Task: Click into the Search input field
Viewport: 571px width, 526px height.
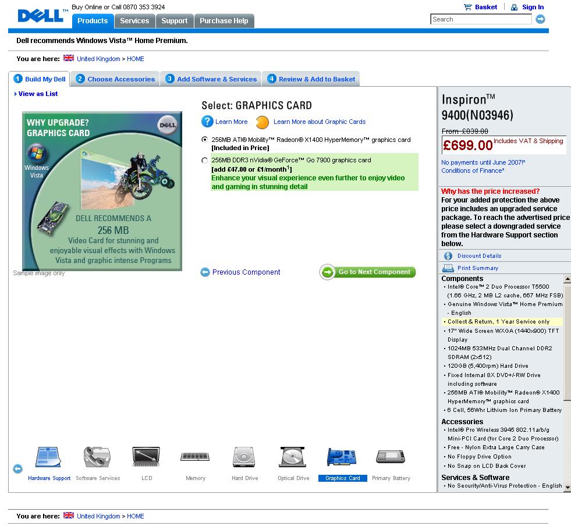Action: coord(481,19)
